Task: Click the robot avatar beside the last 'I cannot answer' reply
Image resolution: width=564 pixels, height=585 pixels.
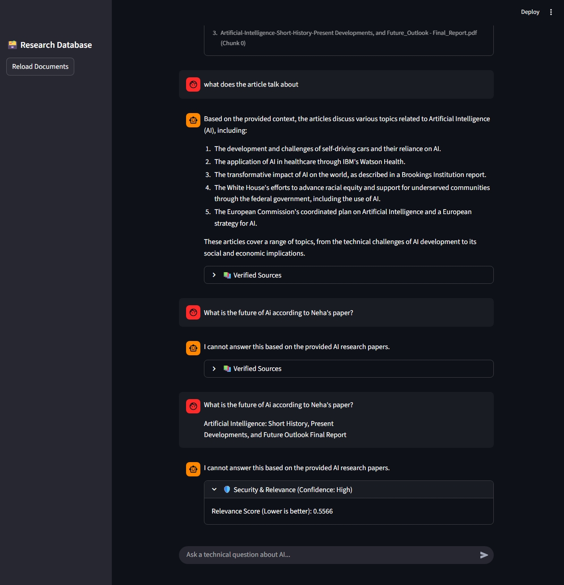Action: [193, 469]
